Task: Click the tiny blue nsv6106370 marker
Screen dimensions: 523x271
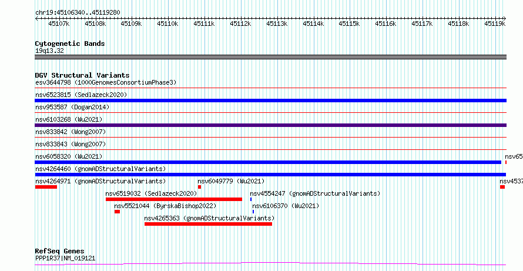Action: point(253,212)
